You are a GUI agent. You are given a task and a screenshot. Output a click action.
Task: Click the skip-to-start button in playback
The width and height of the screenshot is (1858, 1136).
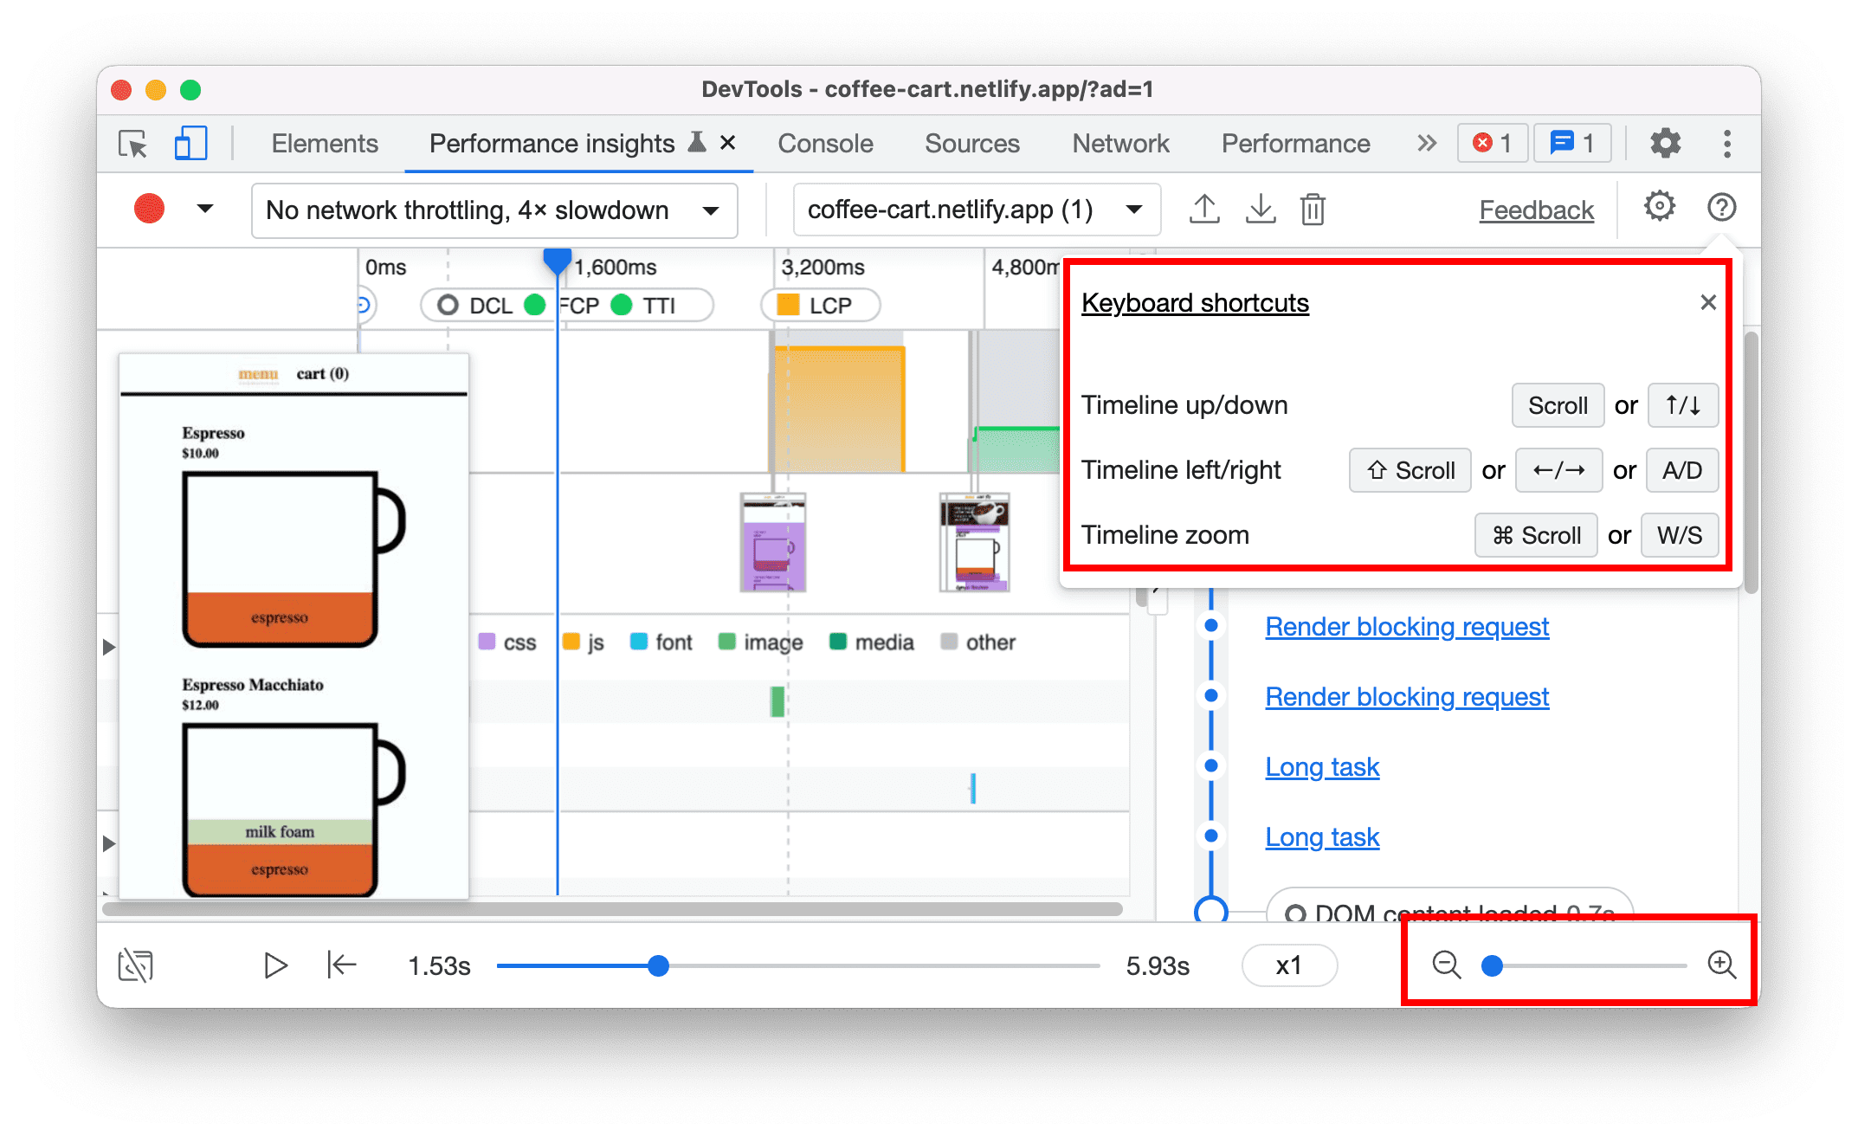coord(337,964)
